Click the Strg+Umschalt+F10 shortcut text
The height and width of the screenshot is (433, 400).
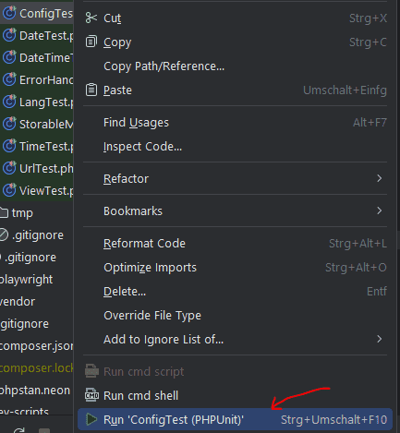pyautogui.click(x=333, y=419)
